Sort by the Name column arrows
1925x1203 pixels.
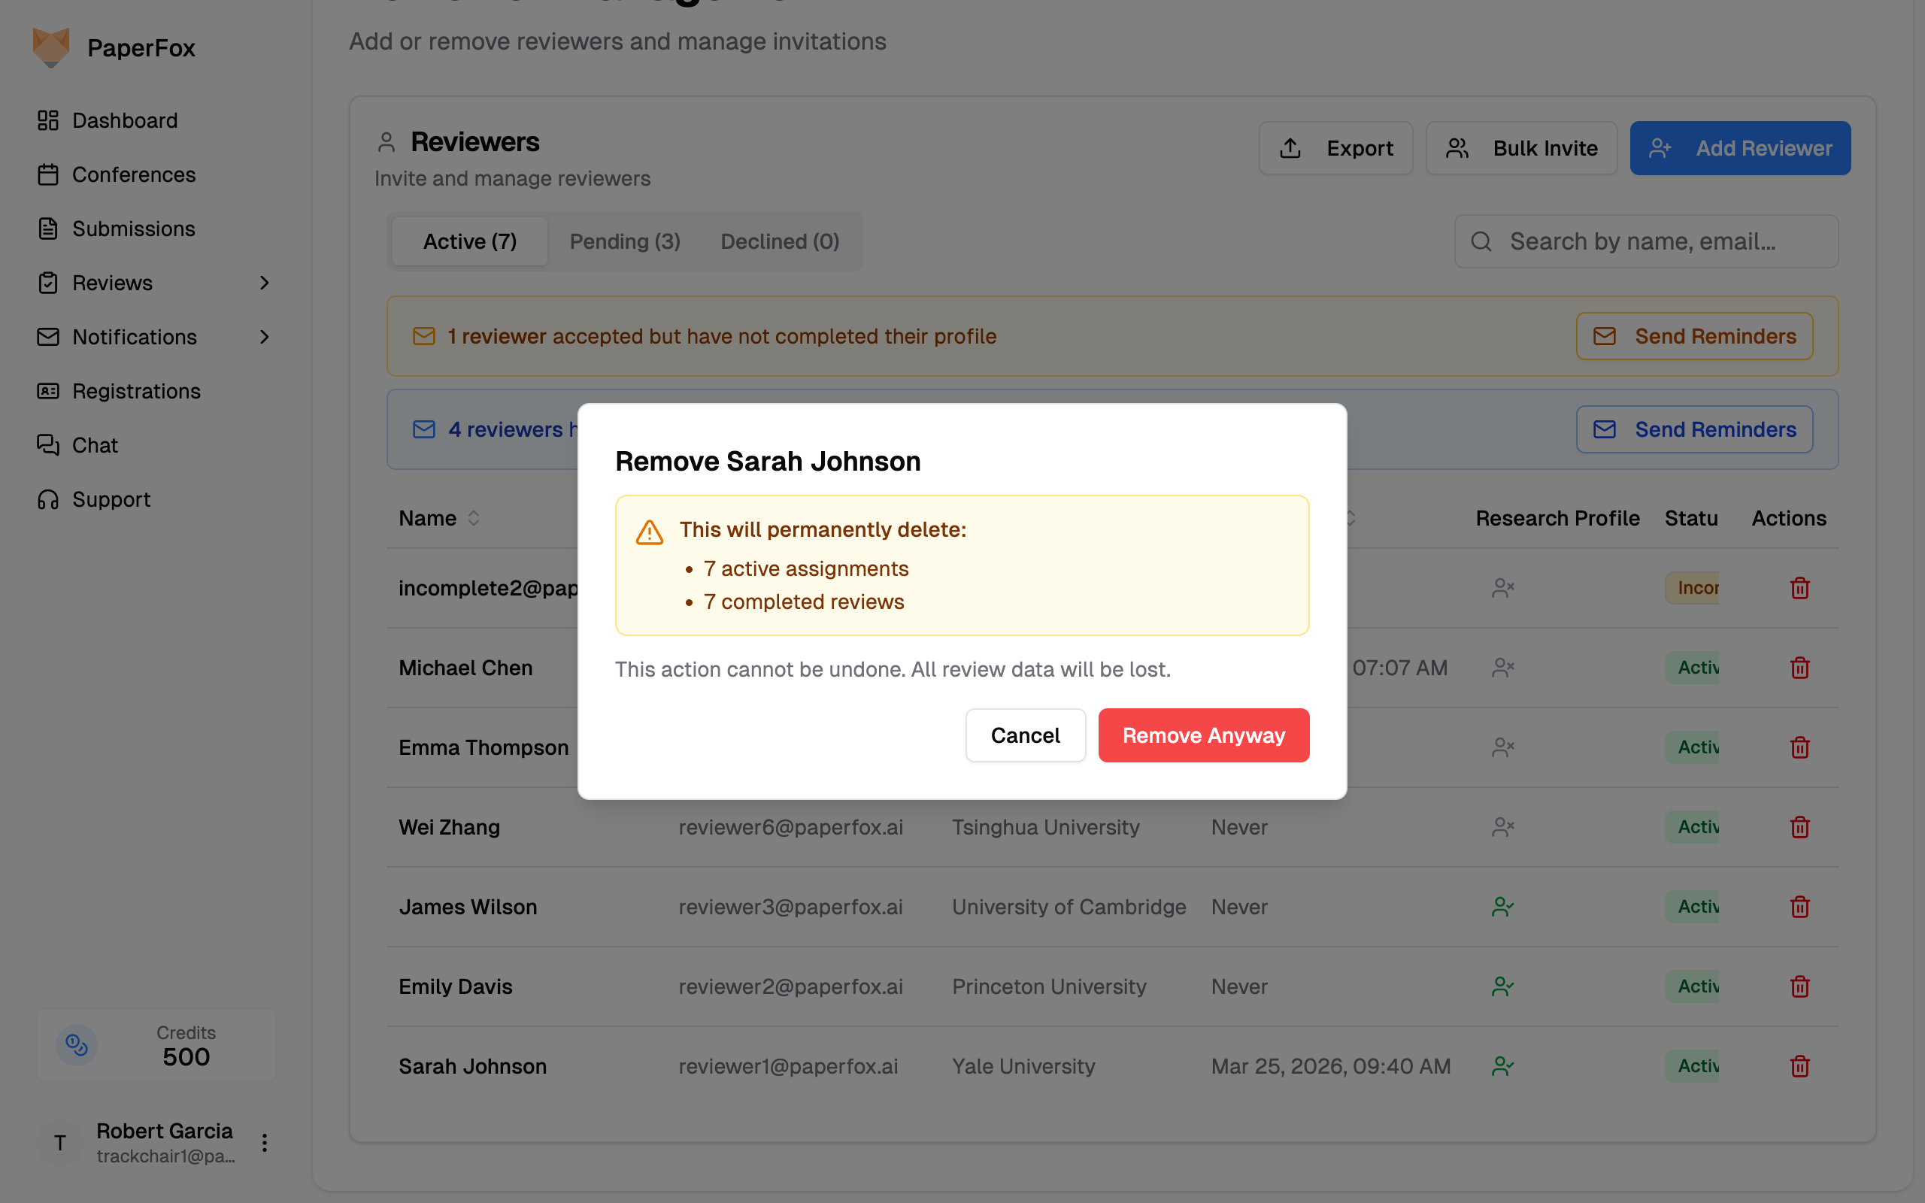pos(473,519)
